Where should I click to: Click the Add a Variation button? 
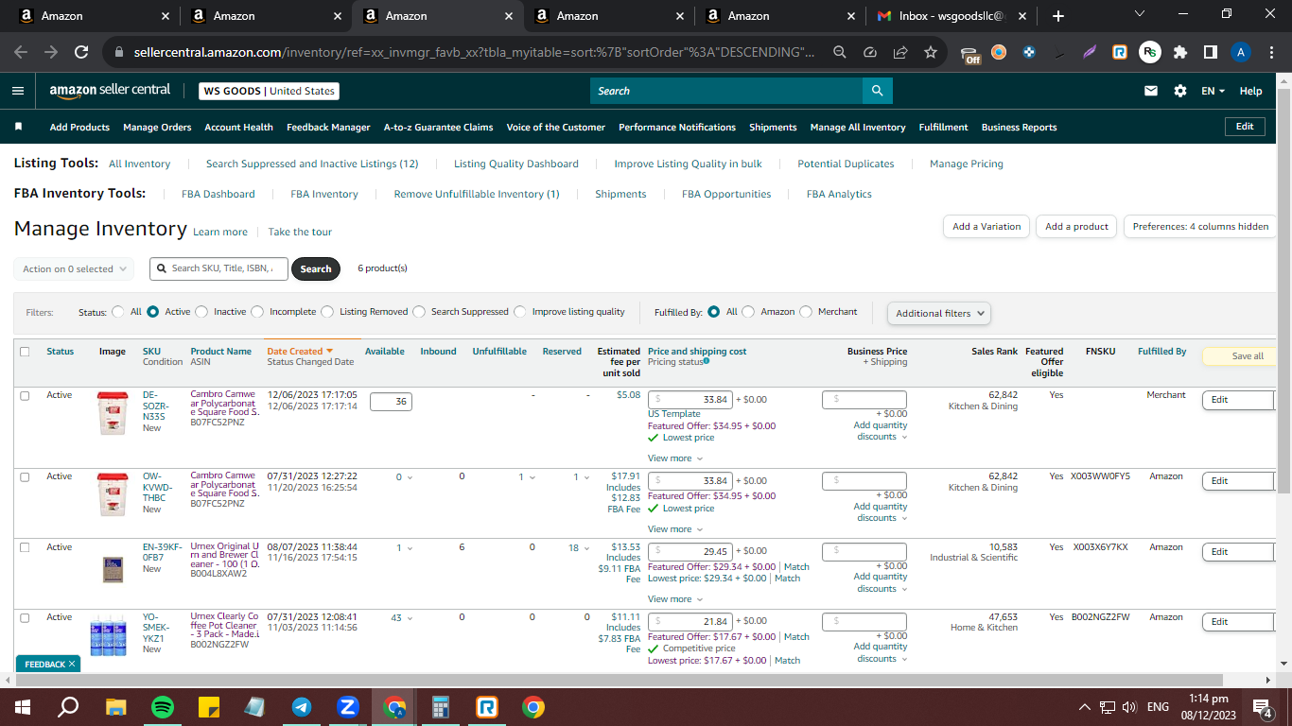pos(986,227)
